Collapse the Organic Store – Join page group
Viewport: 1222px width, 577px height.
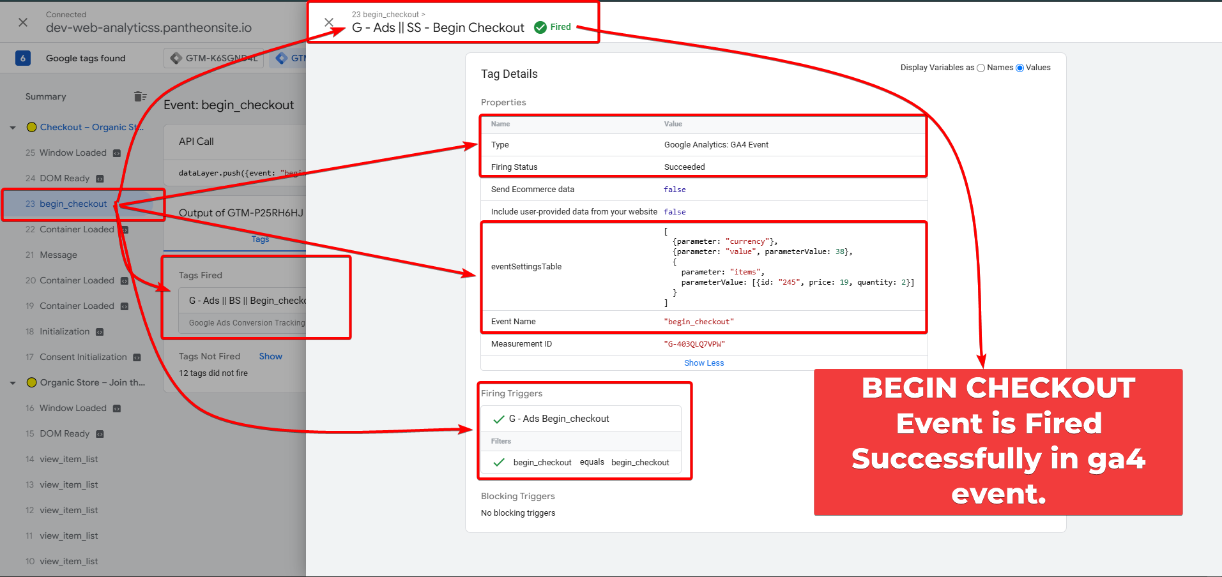[x=13, y=383]
